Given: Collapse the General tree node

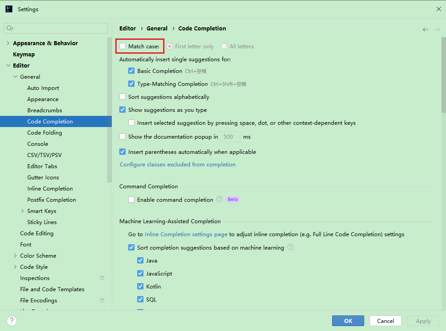Looking at the screenshot, I should 15,77.
